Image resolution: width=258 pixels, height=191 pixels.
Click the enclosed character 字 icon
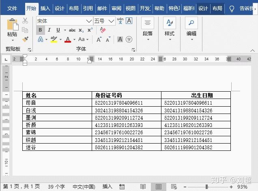[x=129, y=39]
